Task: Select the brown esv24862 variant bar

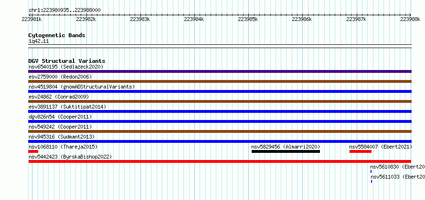Action: 220,101
